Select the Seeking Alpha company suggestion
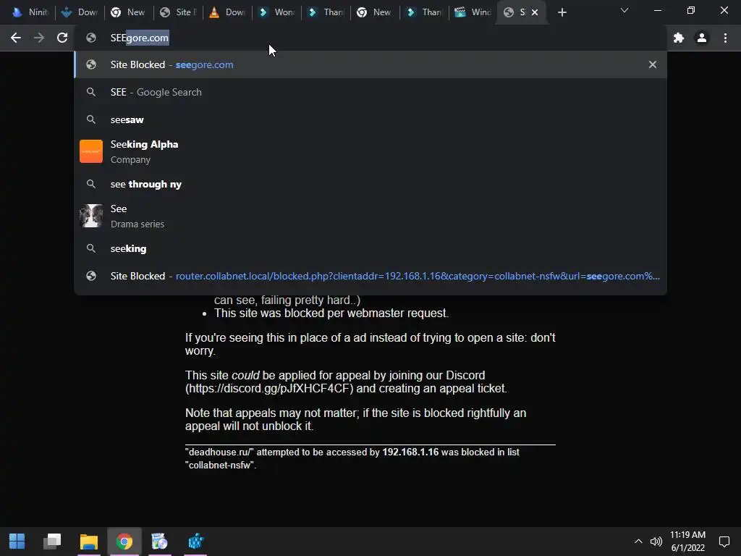This screenshot has width=741, height=556. click(x=370, y=152)
